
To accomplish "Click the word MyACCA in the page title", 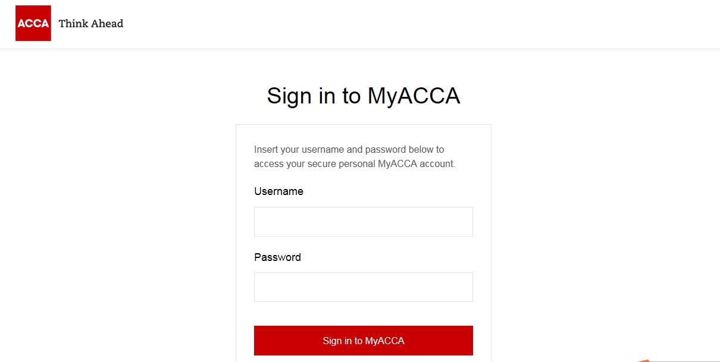I will [414, 96].
